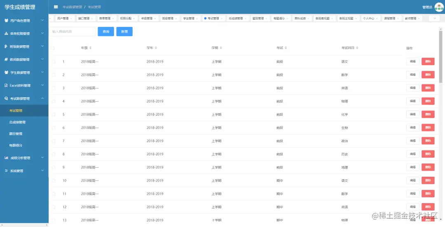Expand the 班级数据管理 menu chevron

[x=42, y=46]
